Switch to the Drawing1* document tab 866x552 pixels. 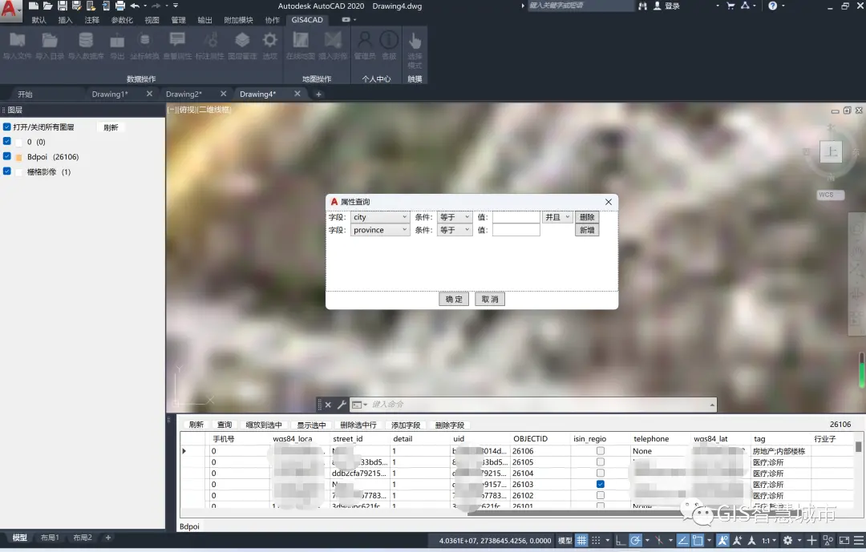(x=110, y=94)
